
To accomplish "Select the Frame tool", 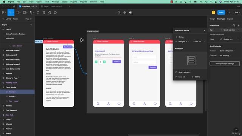I will [18, 12].
